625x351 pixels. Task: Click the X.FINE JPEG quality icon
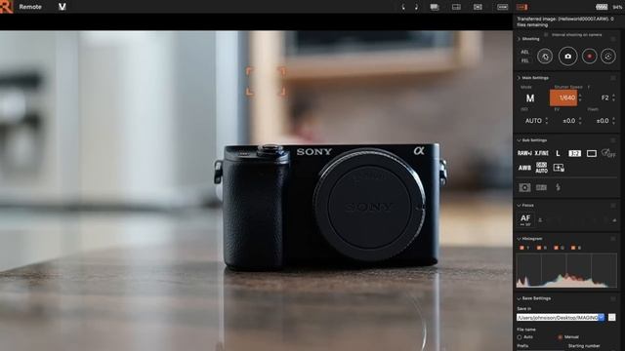542,153
